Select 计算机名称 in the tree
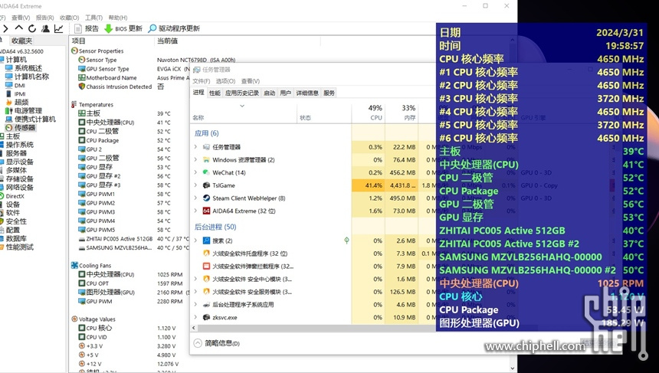Image resolution: width=659 pixels, height=373 pixels. coord(31,77)
